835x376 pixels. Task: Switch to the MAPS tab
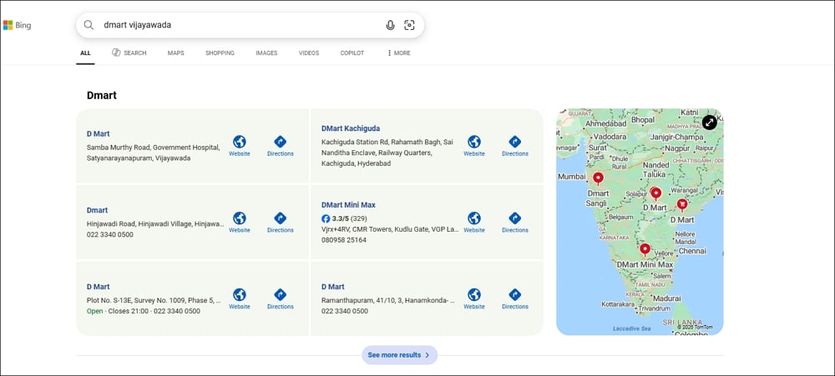[x=175, y=53]
